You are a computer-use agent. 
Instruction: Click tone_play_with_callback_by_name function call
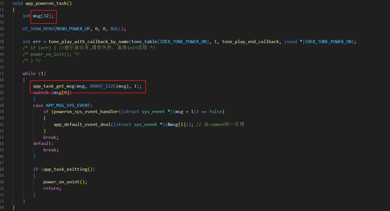(89, 42)
